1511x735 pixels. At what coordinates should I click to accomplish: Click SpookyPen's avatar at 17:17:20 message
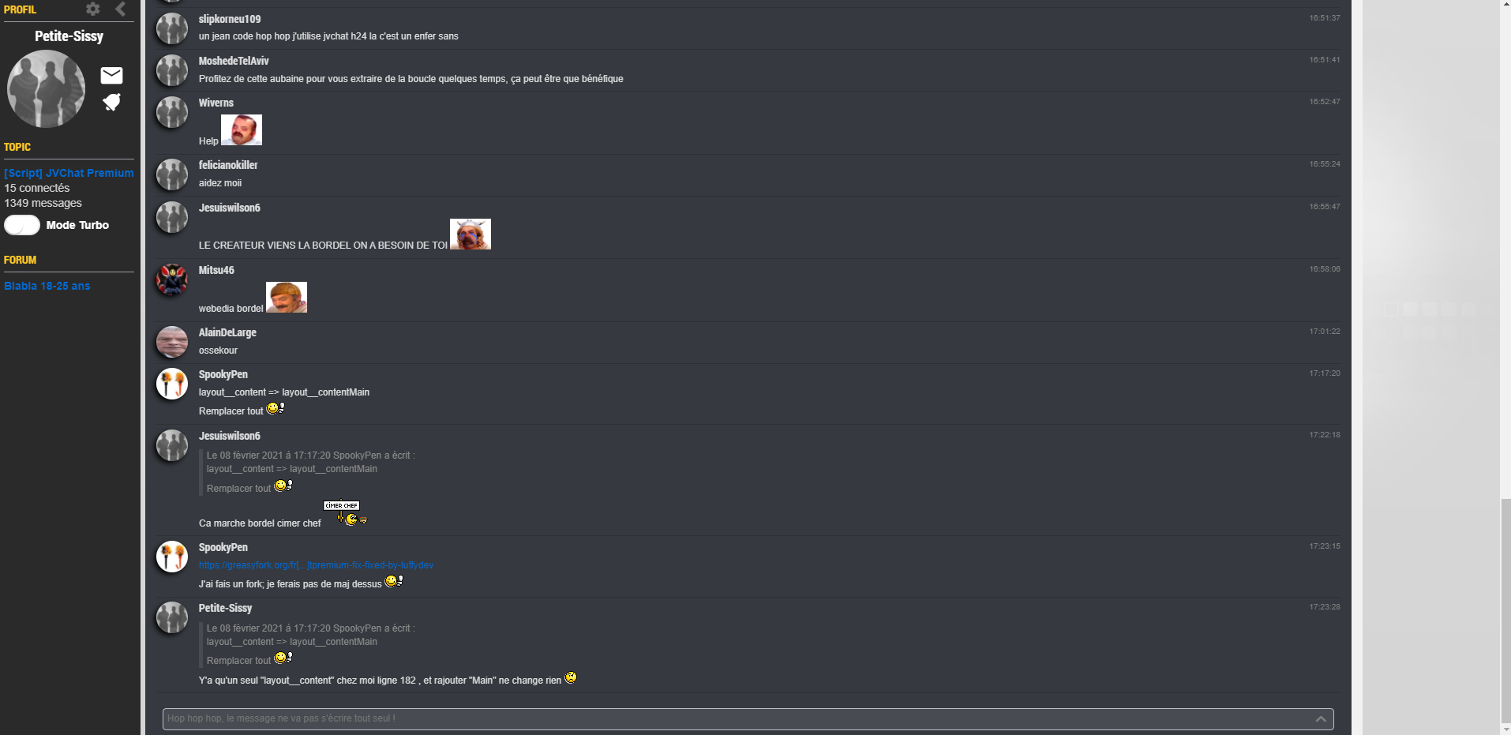[x=172, y=384]
